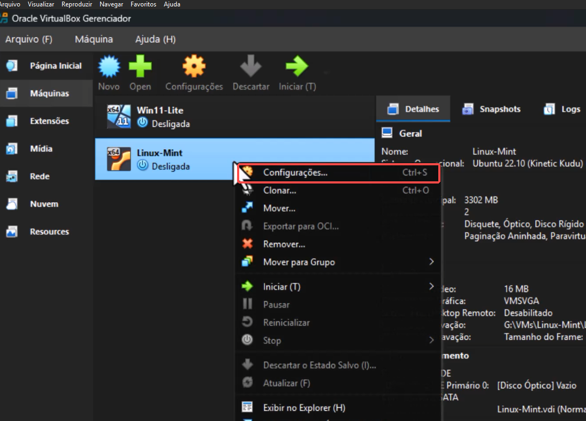Click the Iniciar (T) green arrow toolbar icon
The image size is (586, 421).
pyautogui.click(x=297, y=66)
